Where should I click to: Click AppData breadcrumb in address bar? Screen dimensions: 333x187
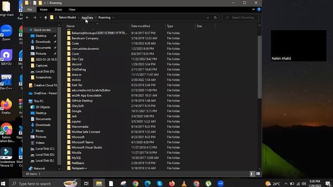click(87, 18)
